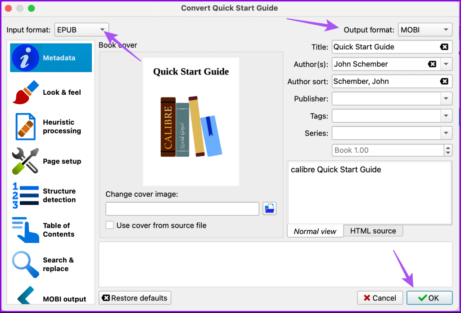Restore default conversion settings
Viewport: 461px width, 313px height.
coord(135,298)
